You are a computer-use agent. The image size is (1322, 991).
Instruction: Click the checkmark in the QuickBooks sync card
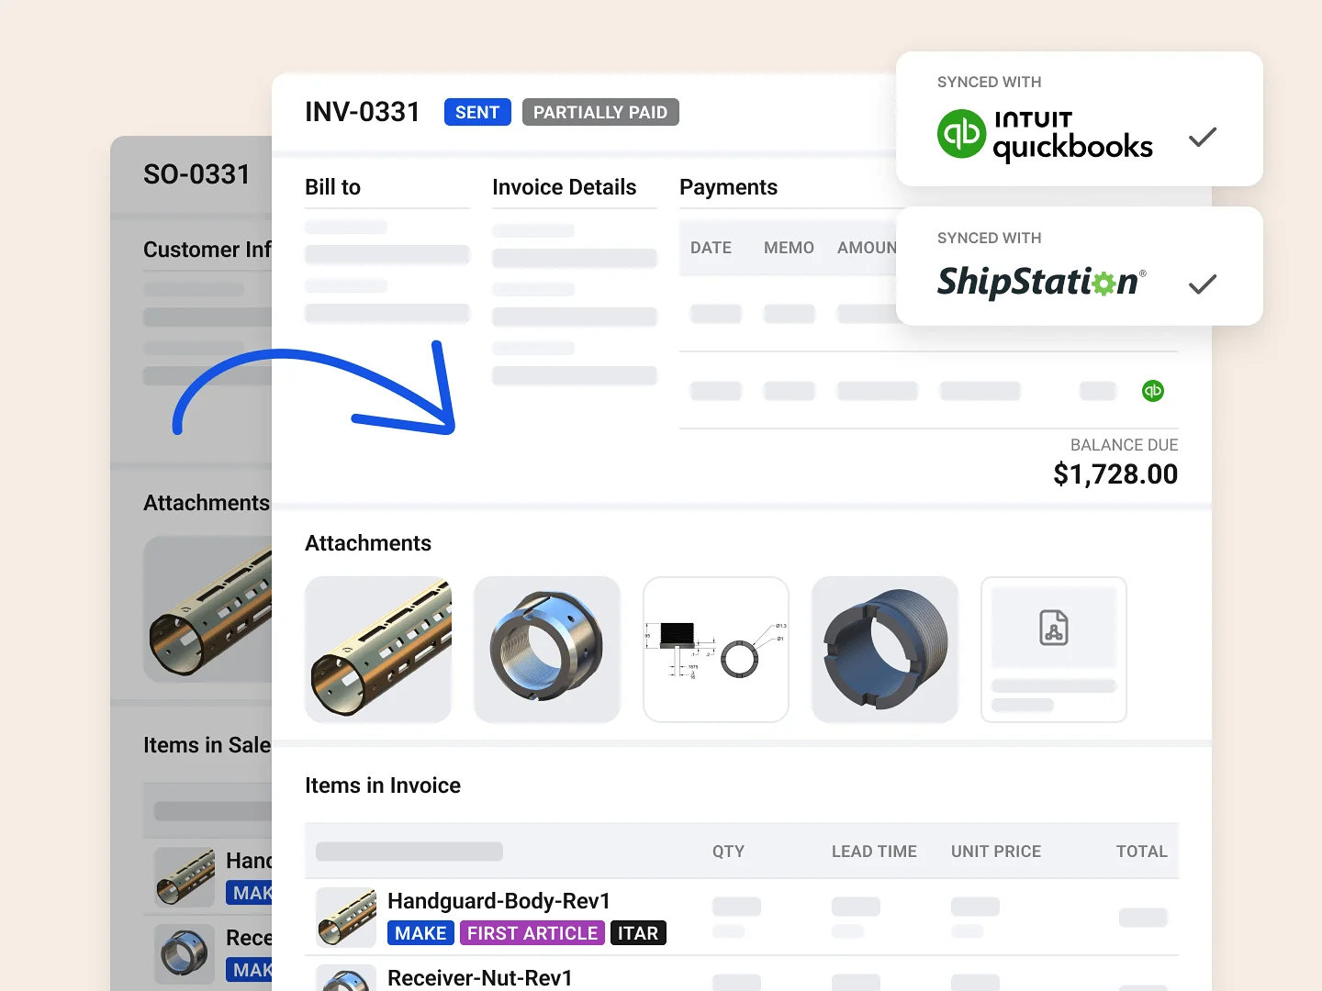coord(1203,138)
